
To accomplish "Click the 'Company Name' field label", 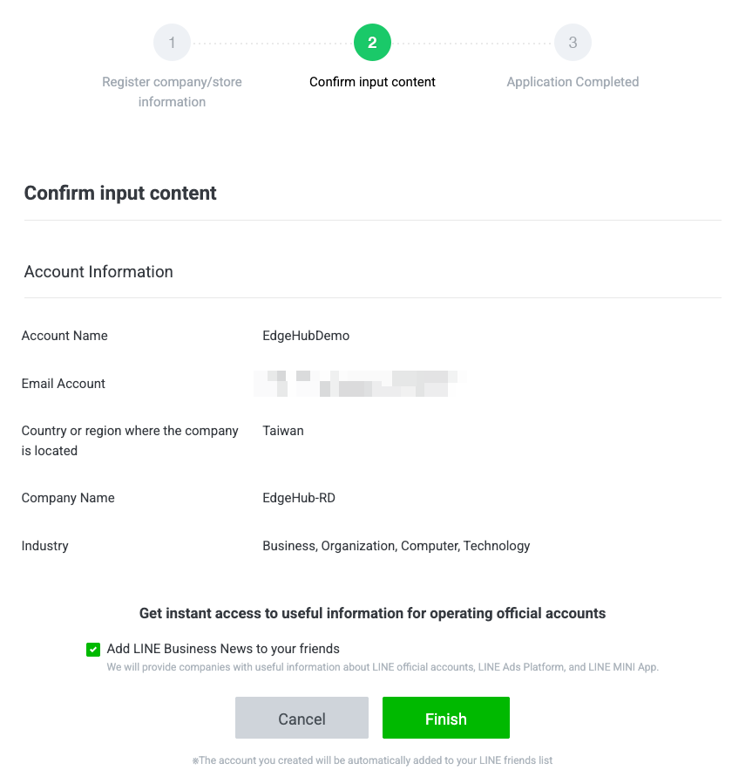I will point(68,498).
